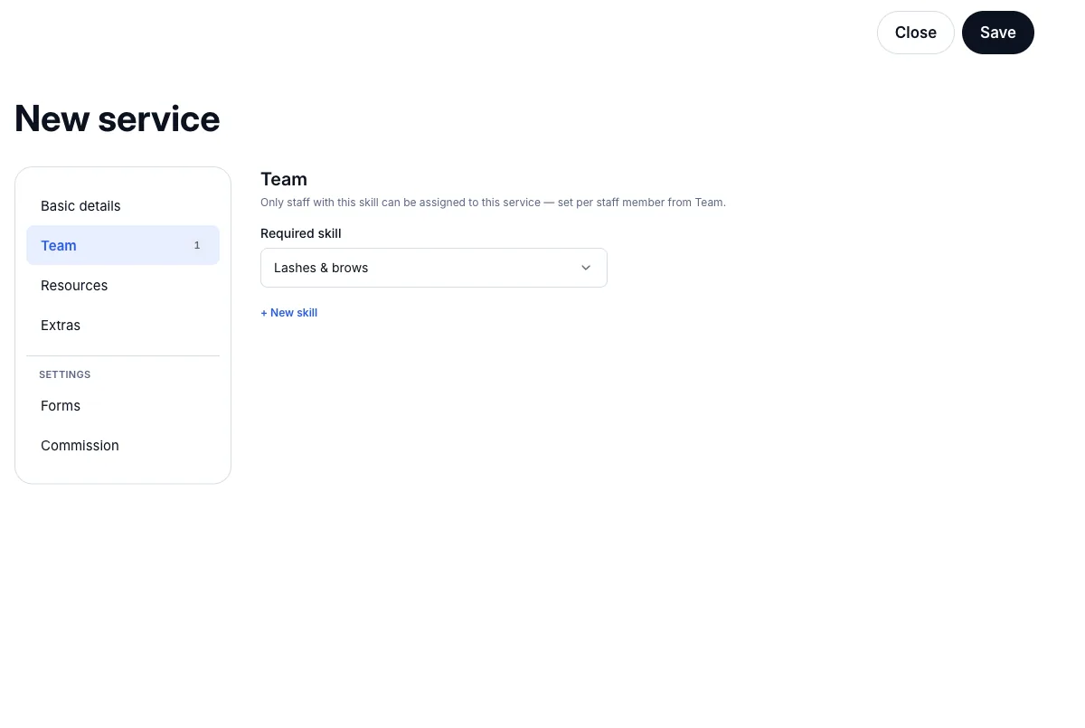Open the Basic details section
This screenshot has width=1085, height=728.
tap(123, 206)
